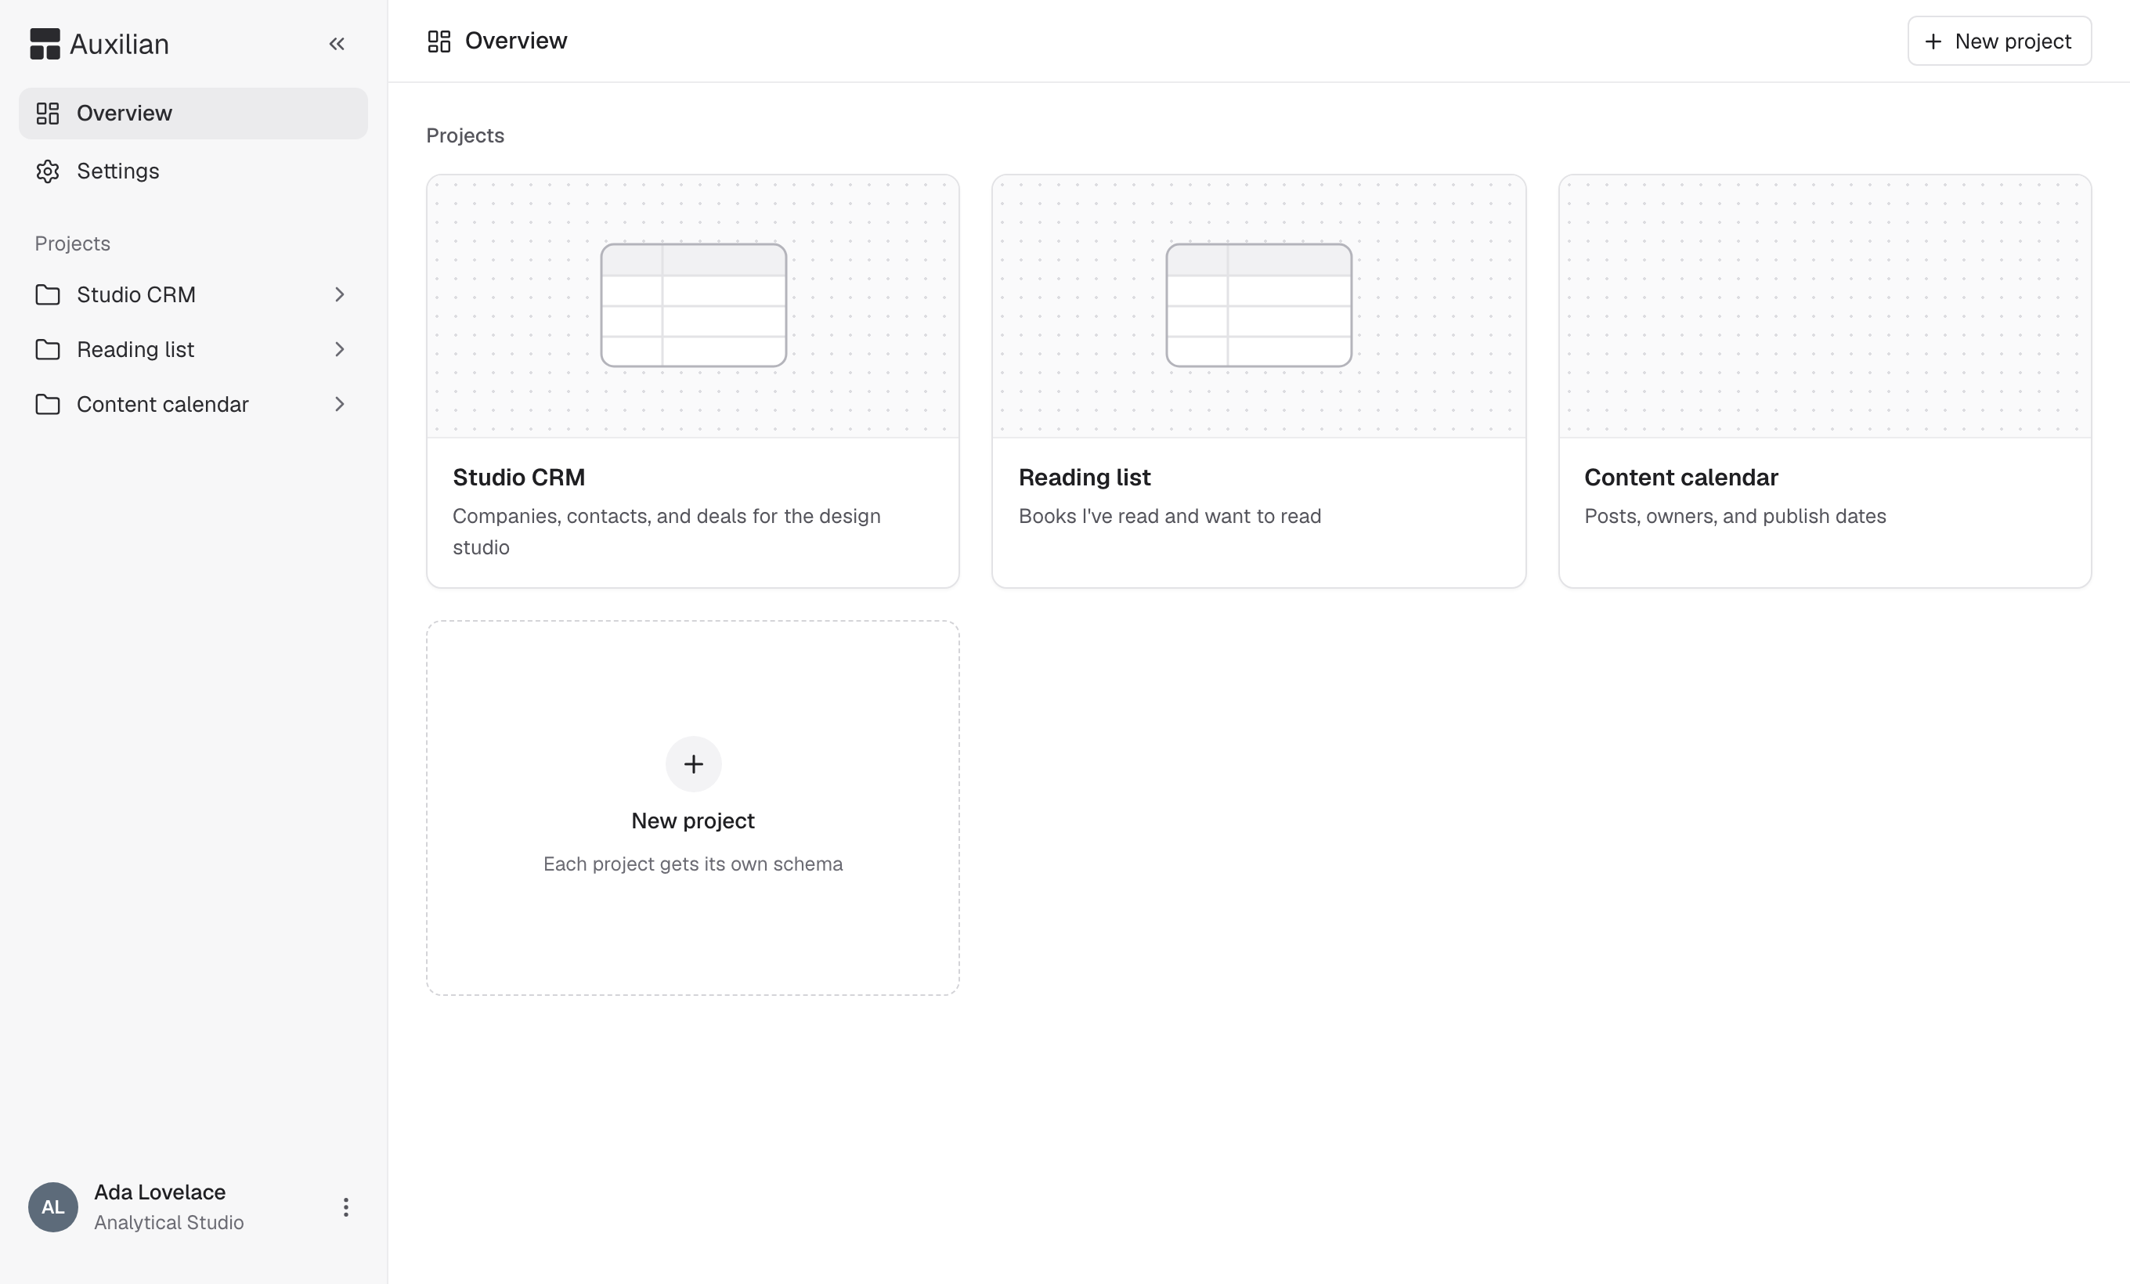The height and width of the screenshot is (1284, 2130).
Task: Click the AL user avatar
Action: click(52, 1207)
